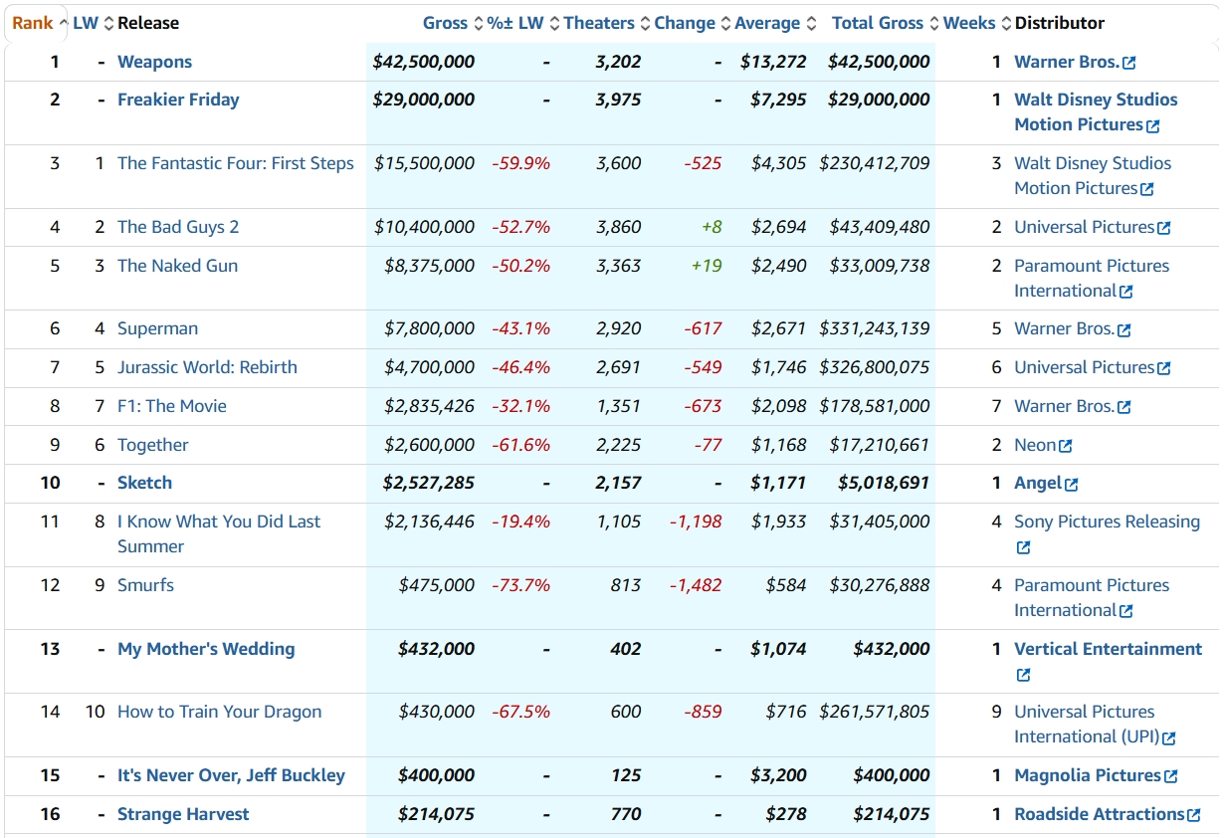The image size is (1226, 838).
Task: Open the My Mother's Wedding link
Action: (206, 649)
